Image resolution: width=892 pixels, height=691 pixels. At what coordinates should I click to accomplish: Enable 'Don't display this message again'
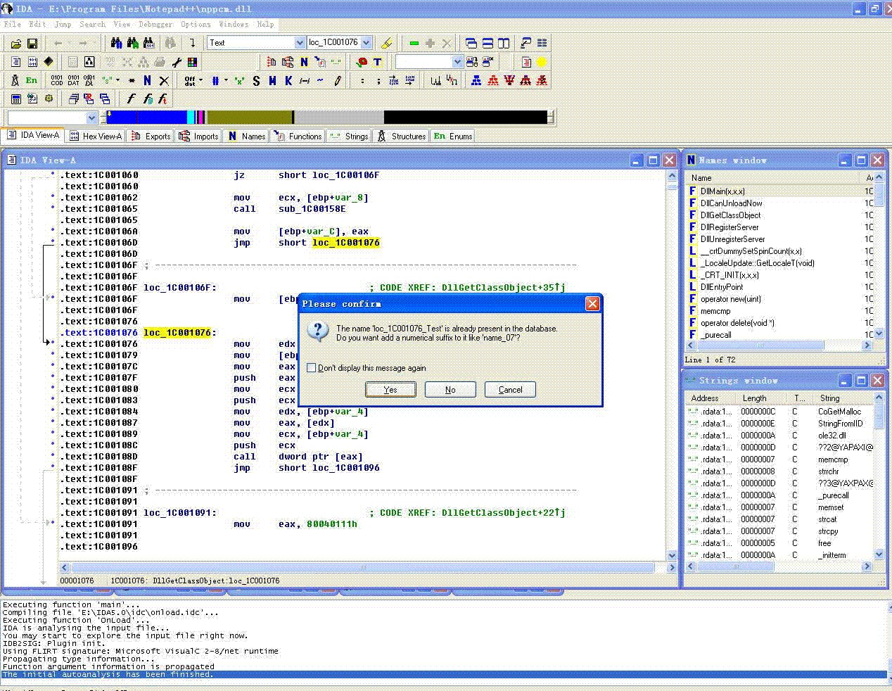(312, 368)
